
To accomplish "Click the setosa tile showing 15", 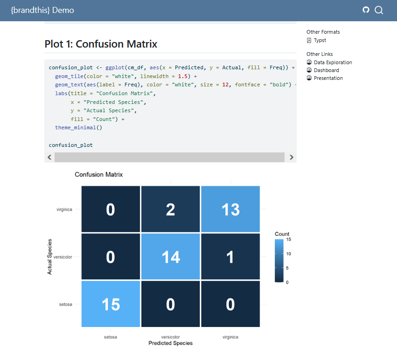I will (111, 304).
